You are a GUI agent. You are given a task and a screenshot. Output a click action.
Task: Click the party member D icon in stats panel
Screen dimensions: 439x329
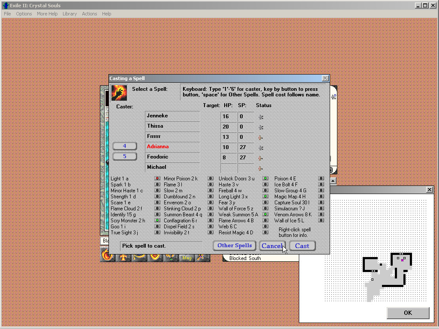[x=334, y=97]
